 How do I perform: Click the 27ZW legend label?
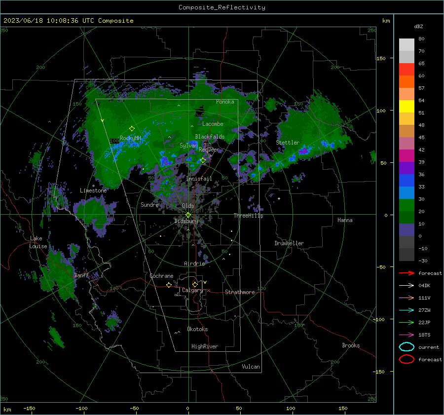coord(424,310)
